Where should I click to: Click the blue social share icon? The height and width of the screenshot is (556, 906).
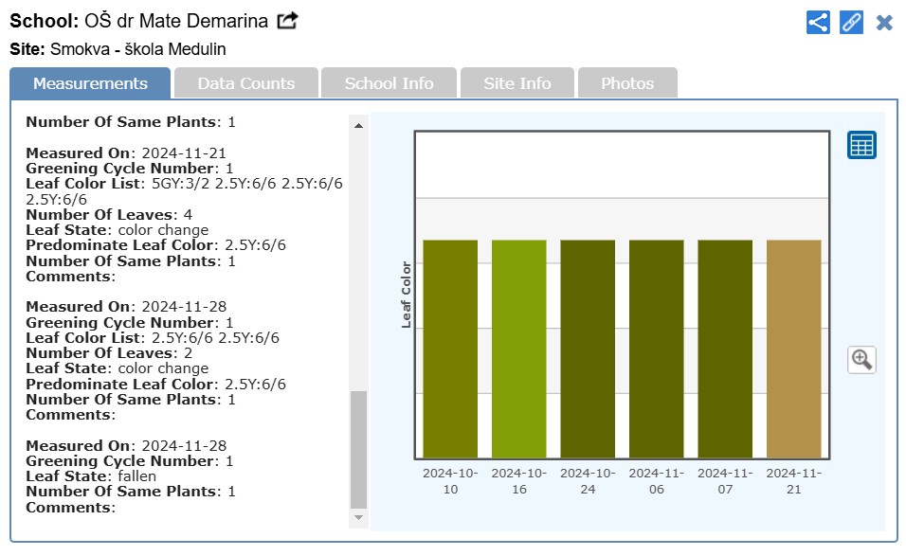[818, 22]
